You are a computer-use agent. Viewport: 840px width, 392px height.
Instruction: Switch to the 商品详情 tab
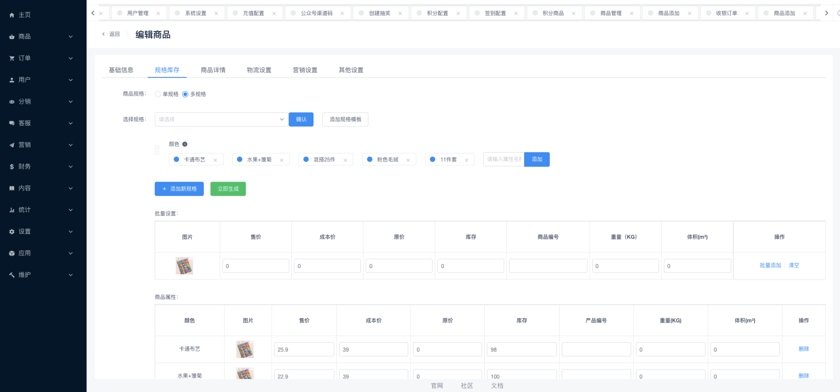[x=213, y=70]
